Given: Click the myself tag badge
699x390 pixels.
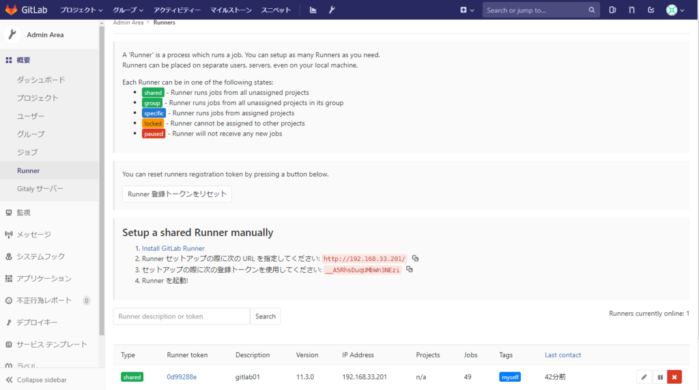Looking at the screenshot, I should point(510,377).
